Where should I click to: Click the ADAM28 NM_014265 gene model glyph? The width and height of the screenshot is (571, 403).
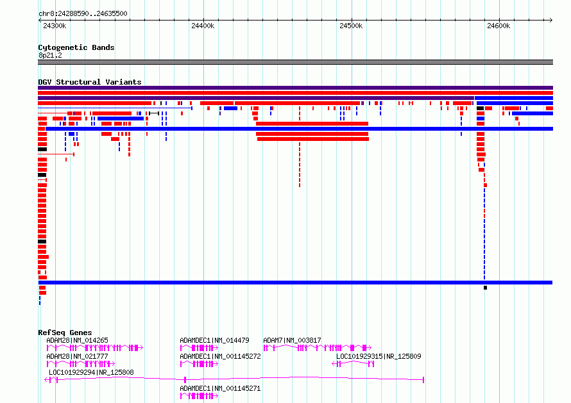(95, 348)
